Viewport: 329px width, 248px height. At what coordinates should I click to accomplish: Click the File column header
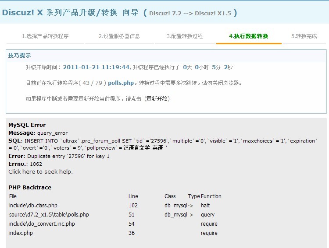coord(13,196)
